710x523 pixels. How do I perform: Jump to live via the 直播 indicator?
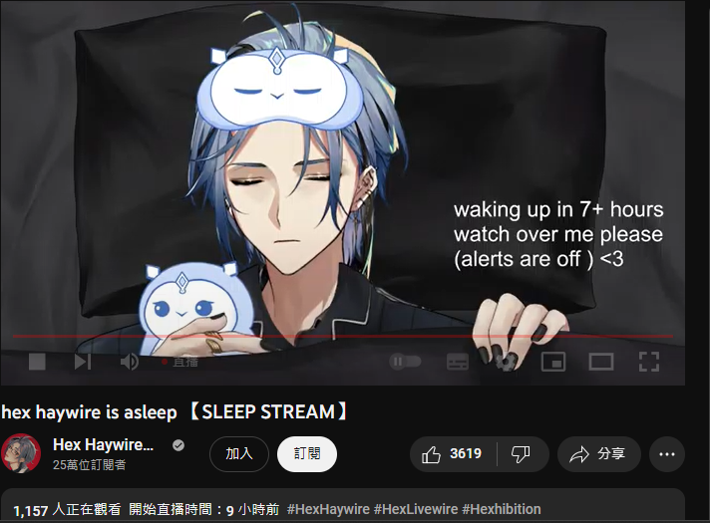click(x=180, y=362)
